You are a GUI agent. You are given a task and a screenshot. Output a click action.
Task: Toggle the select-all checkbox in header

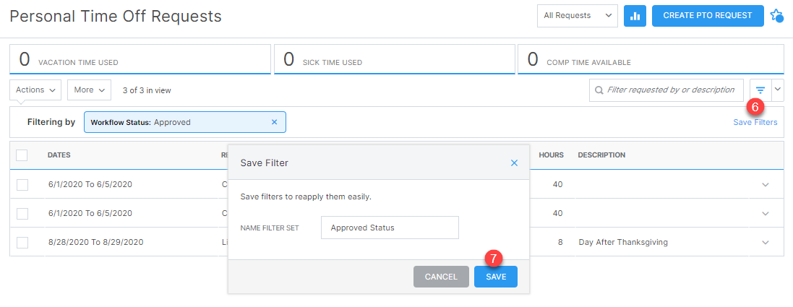[x=22, y=155]
